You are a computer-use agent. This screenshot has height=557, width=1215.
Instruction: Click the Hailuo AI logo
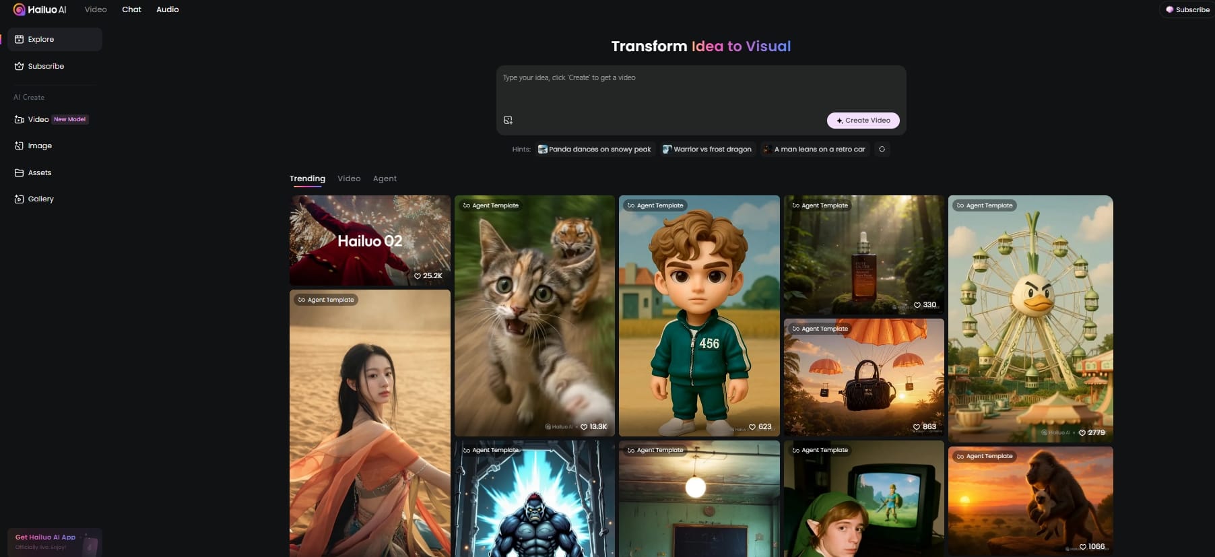coord(40,9)
